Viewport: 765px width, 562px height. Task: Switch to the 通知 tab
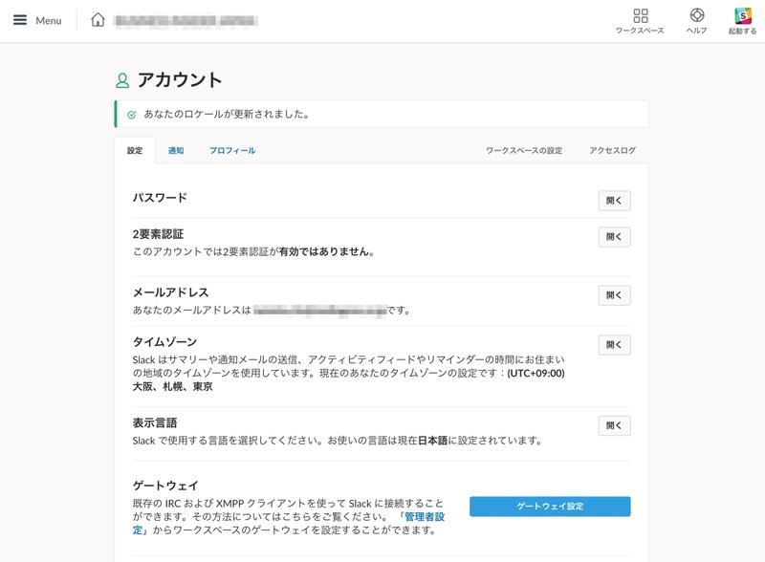click(x=176, y=150)
